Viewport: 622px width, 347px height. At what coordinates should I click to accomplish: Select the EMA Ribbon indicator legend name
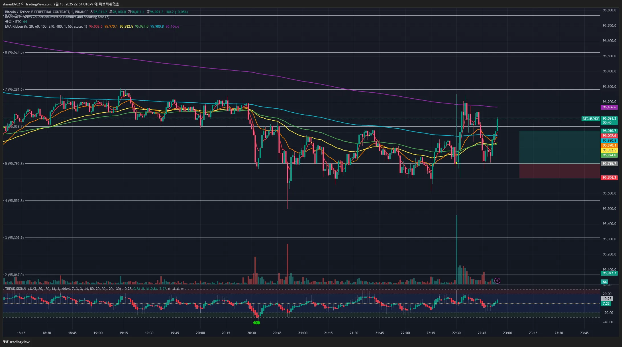46,27
